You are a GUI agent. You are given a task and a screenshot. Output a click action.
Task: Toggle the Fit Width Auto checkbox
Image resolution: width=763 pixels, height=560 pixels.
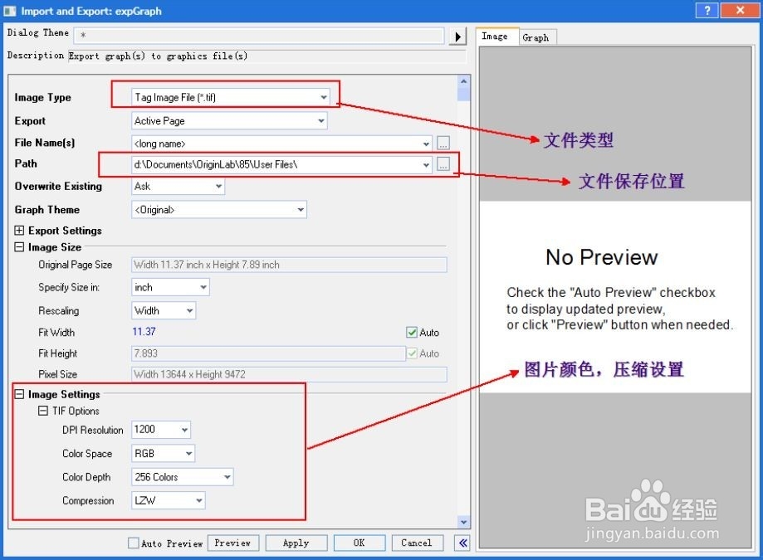click(x=412, y=333)
